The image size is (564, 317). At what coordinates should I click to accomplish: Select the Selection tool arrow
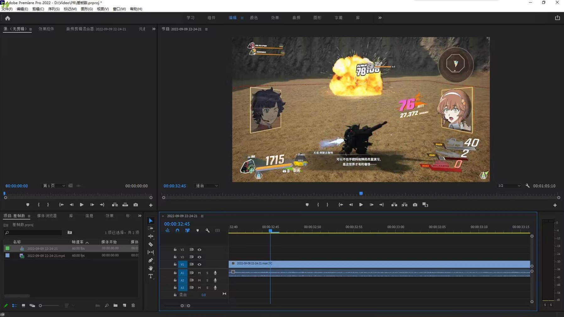tap(151, 221)
